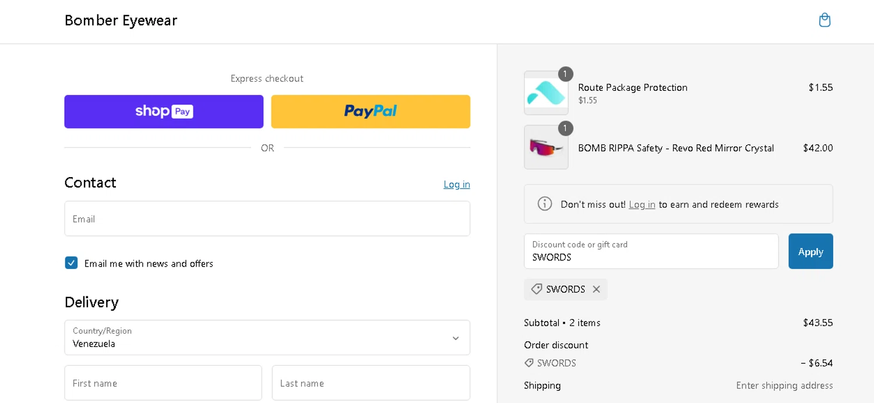
Task: Click the Subtotal • 2 items label
Action: tap(562, 323)
